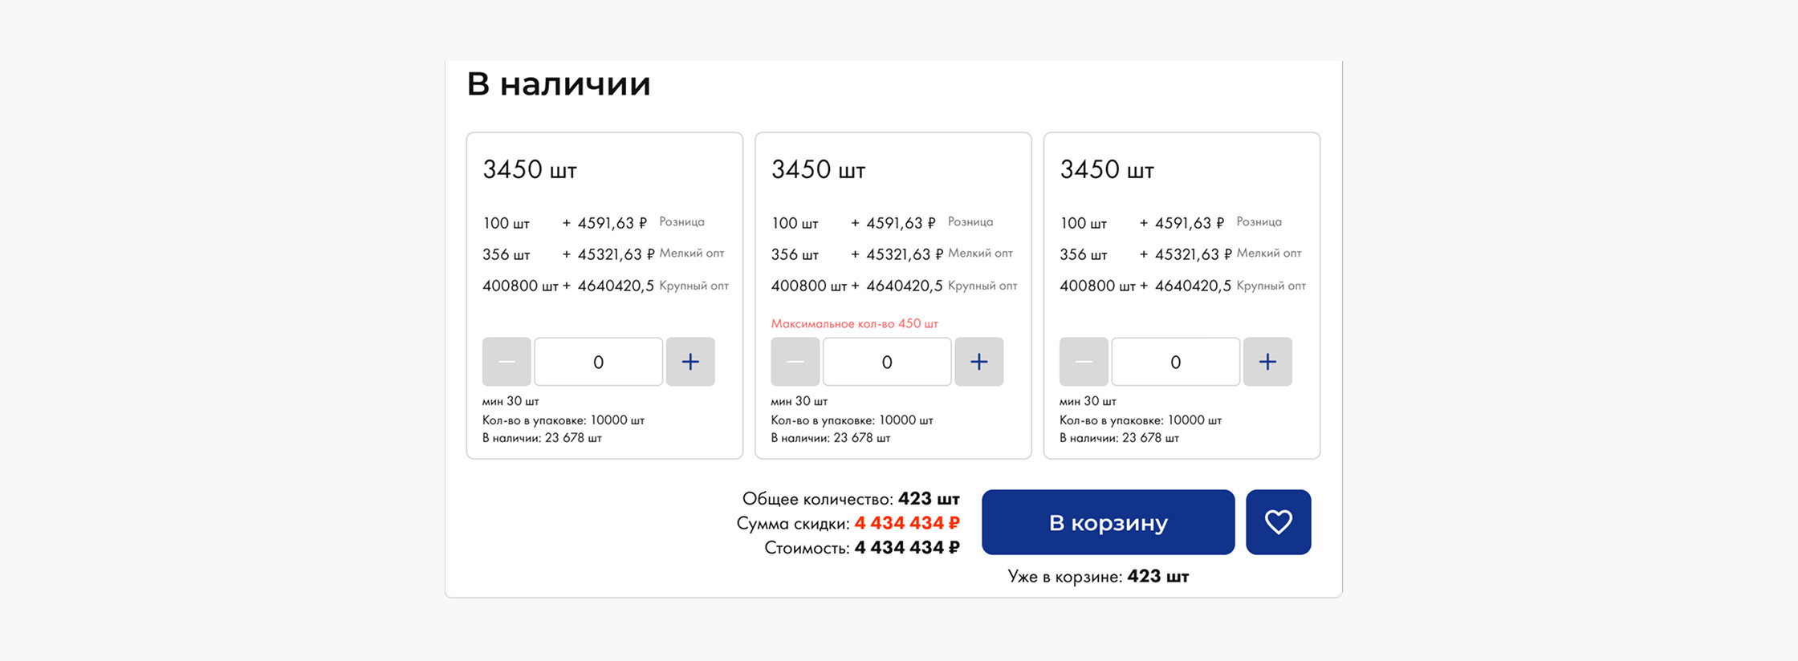1798x661 pixels.
Task: Decrease quantity in the middle stock card
Action: click(x=795, y=362)
